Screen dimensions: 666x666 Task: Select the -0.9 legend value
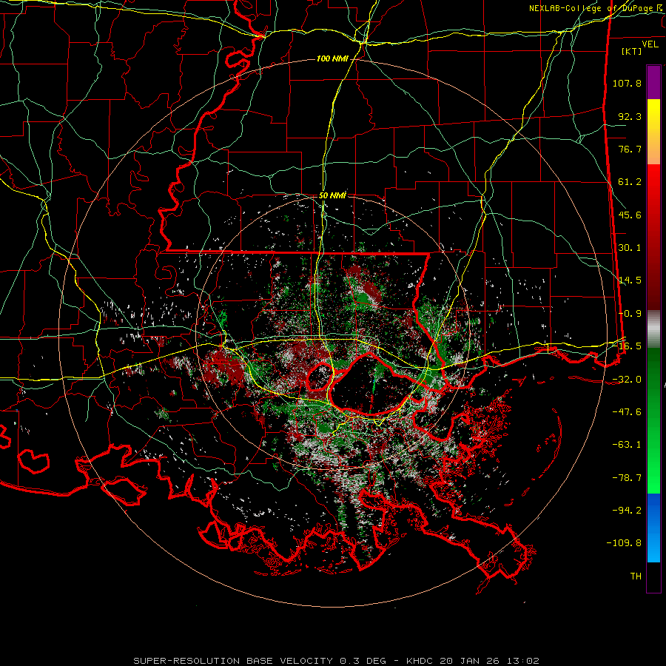coord(630,314)
